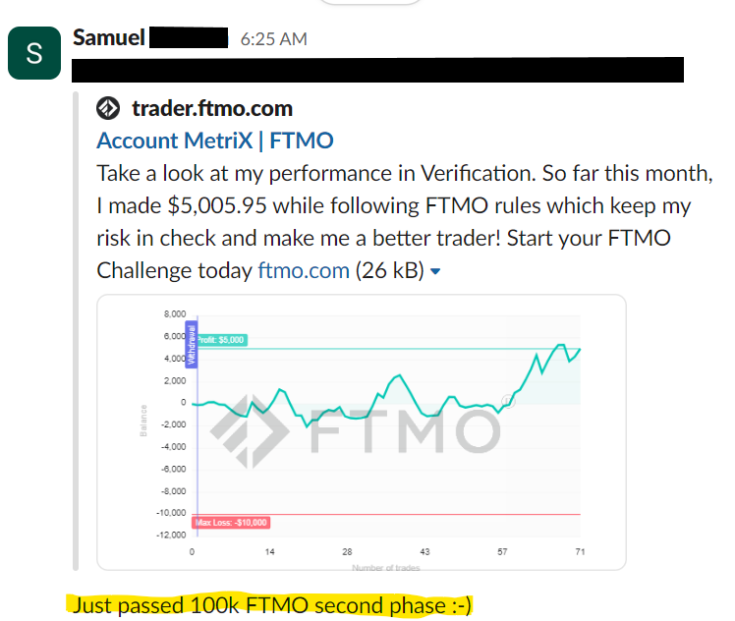
Task: Click the Profit: $5,000 chart label
Action: [x=221, y=340]
